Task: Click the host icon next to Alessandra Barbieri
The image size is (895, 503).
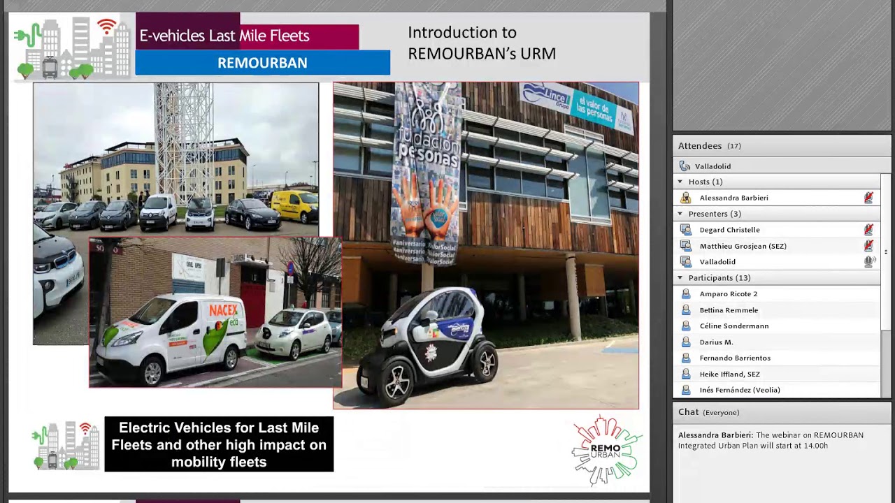Action: (685, 198)
